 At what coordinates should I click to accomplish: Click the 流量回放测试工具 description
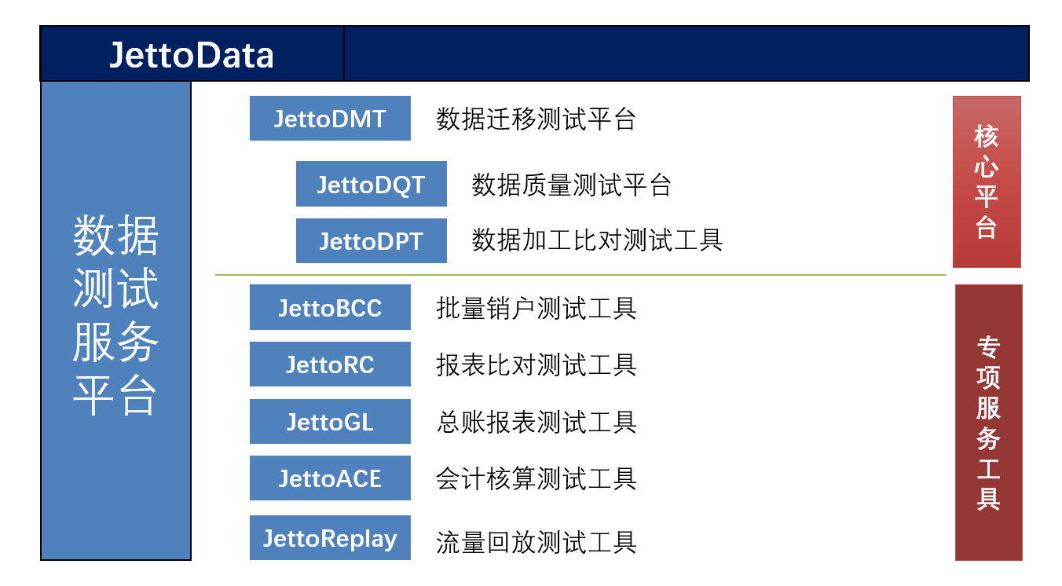[536, 542]
